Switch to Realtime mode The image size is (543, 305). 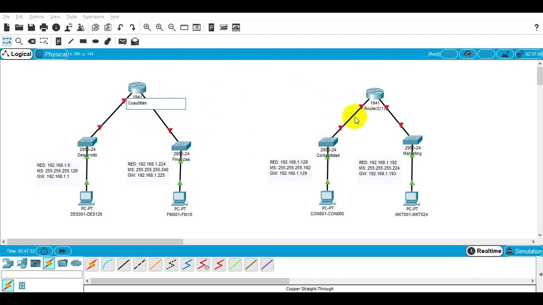(x=484, y=251)
